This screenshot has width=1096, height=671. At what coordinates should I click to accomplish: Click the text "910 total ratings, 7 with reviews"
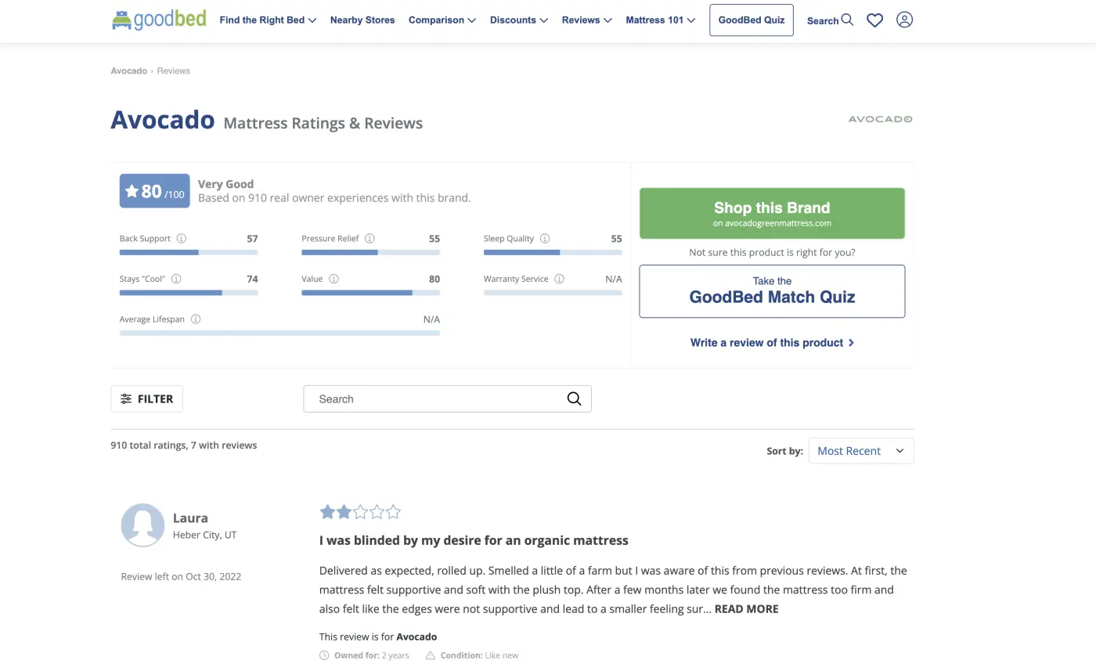[184, 446]
